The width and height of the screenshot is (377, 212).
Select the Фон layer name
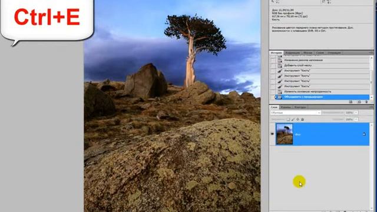tap(297, 135)
